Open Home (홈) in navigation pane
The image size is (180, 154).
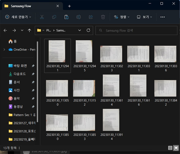pyautogui.click(x=13, y=41)
